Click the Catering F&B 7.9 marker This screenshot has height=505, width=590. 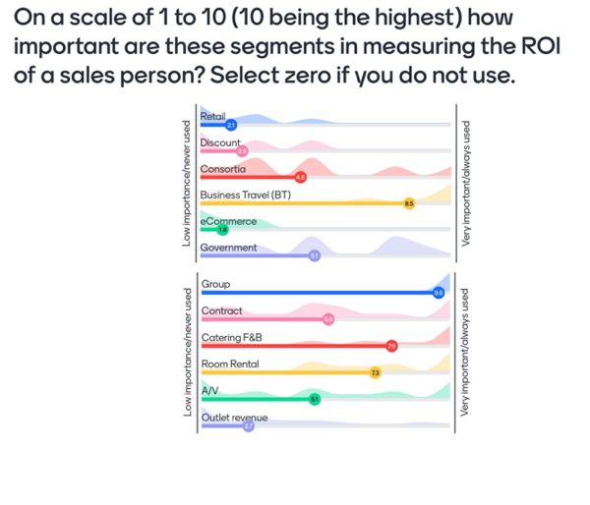pos(391,346)
